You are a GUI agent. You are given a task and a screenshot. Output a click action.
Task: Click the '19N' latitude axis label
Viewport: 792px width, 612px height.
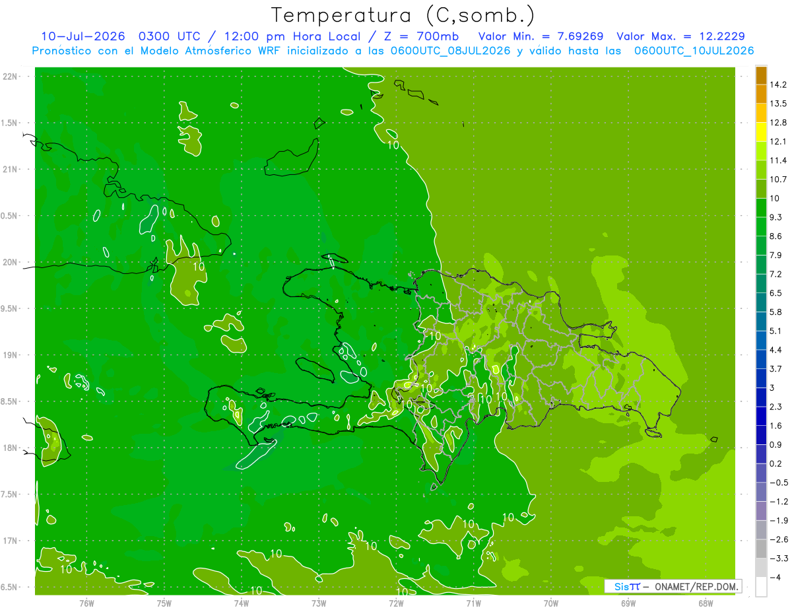click(11, 355)
